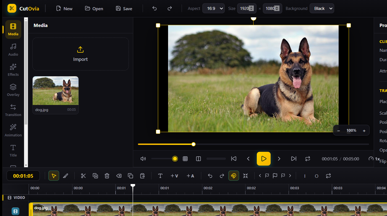The image size is (387, 216).
Task: Click the yellow volume slider knob
Action: [x=175, y=159]
